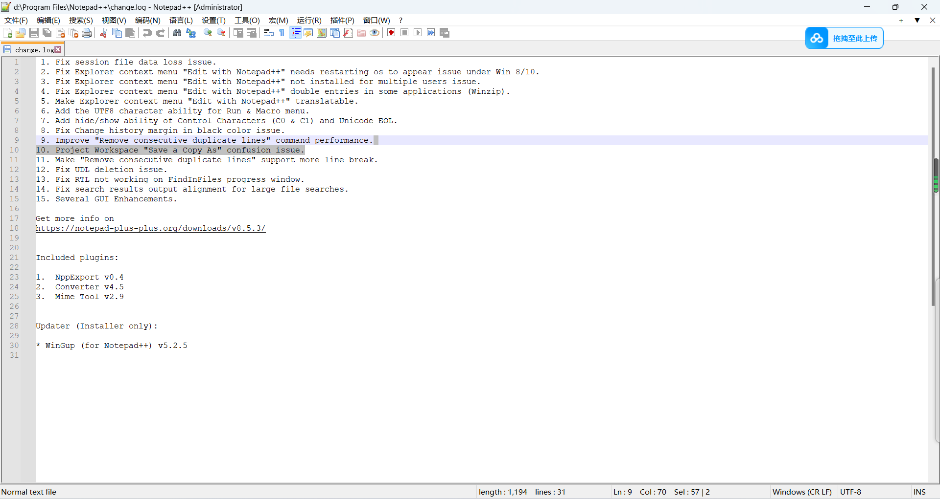Click the Cut scissors icon
This screenshot has height=499, width=940.
pos(104,33)
